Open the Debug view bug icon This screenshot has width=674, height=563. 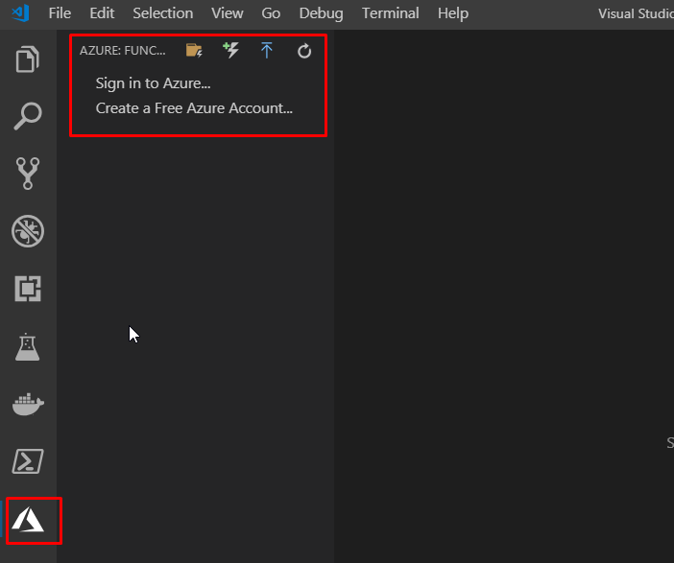coord(28,231)
